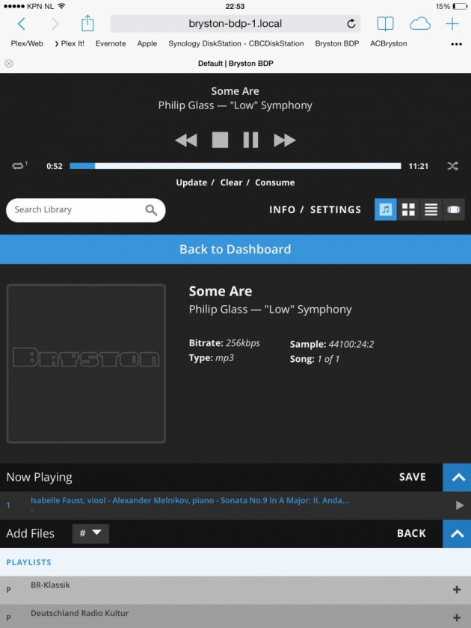471x628 pixels.
Task: Switch to list view
Action: [x=431, y=209]
